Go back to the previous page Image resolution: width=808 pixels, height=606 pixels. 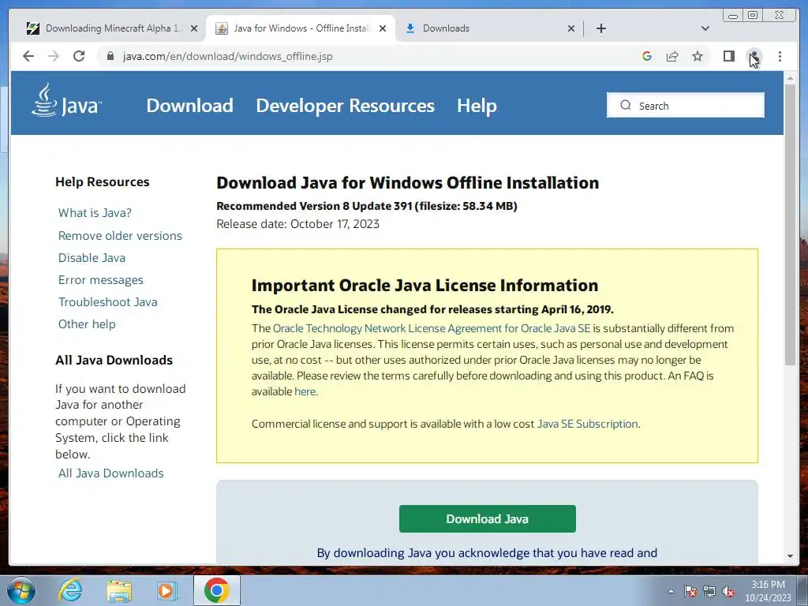tap(28, 56)
